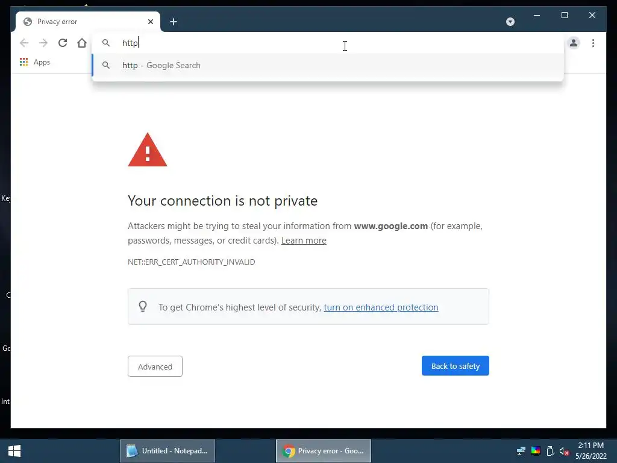Close the Privacy error tab
Image resolution: width=617 pixels, height=463 pixels.
(x=150, y=22)
